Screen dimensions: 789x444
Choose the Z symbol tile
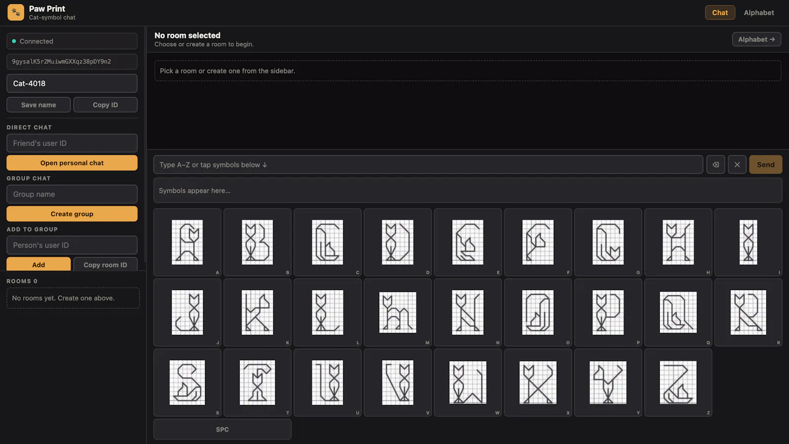678,383
